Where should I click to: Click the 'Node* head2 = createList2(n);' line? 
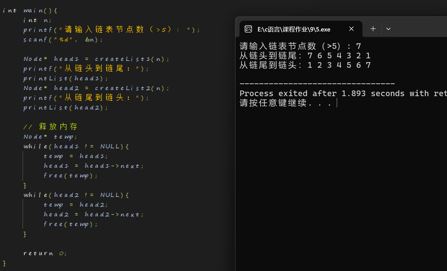(x=96, y=88)
